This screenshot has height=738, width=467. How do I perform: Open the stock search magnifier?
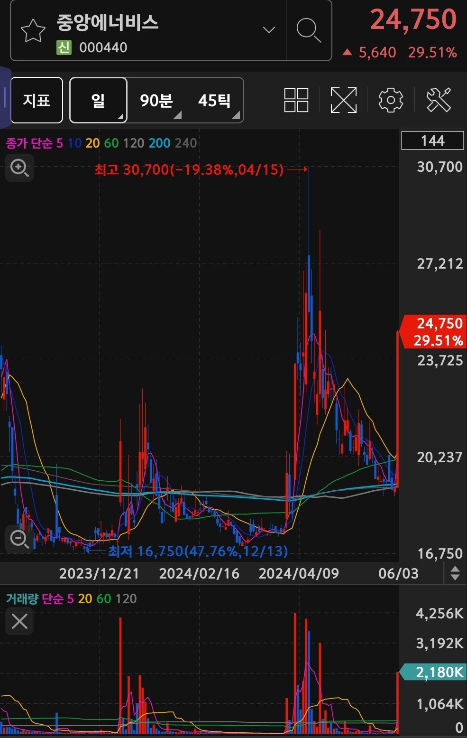click(x=309, y=30)
